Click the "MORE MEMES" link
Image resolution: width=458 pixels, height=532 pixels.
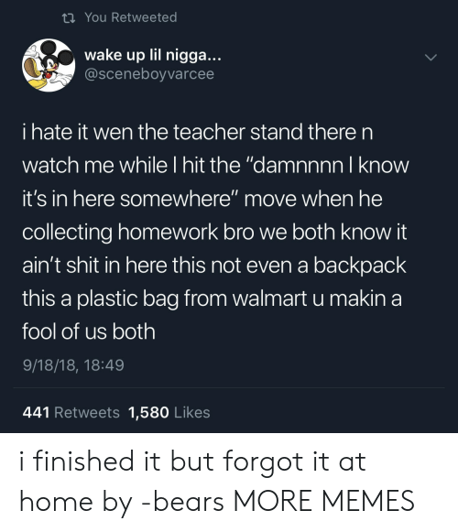[x=323, y=501]
